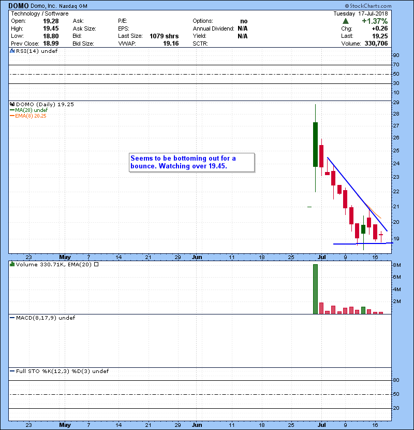Click the Open value 19.28

click(51, 21)
